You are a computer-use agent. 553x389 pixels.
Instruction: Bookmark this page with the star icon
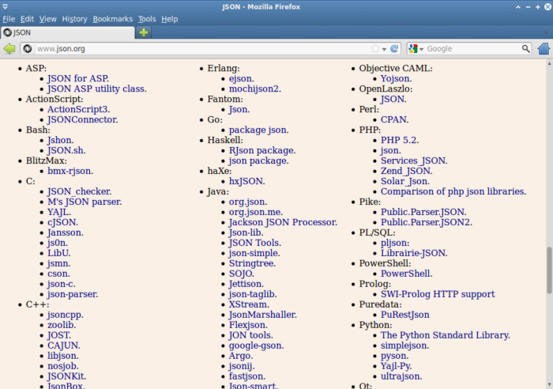375,49
